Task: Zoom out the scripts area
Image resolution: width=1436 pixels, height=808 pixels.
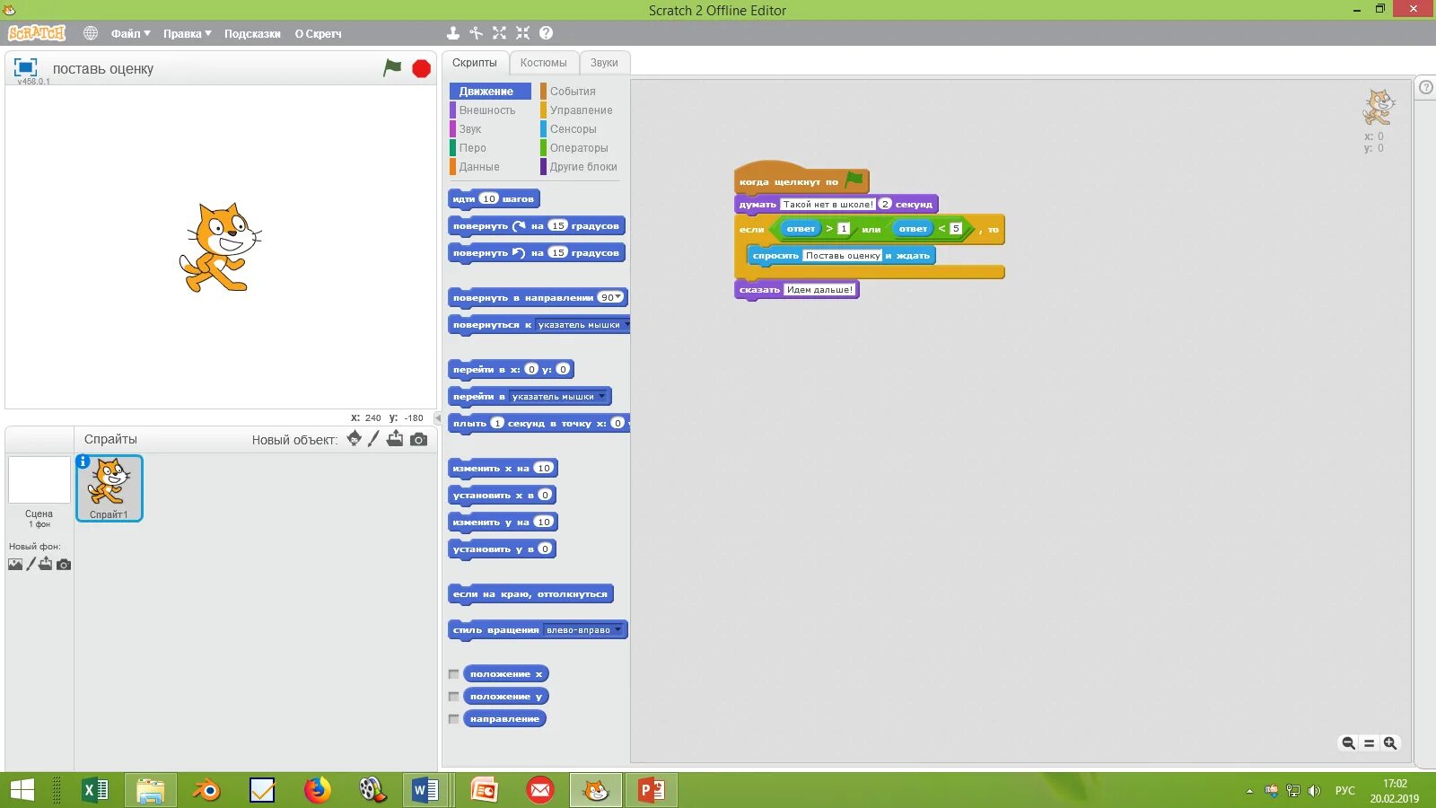Action: pos(1348,742)
